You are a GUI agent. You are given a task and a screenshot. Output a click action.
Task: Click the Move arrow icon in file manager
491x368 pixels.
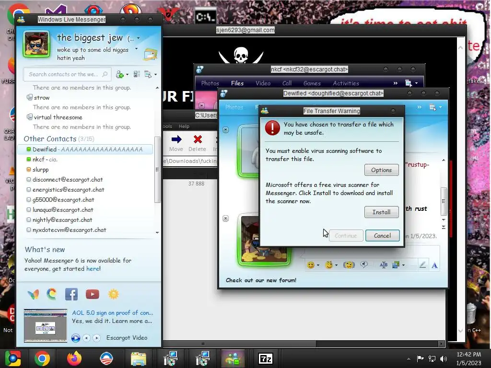(176, 139)
